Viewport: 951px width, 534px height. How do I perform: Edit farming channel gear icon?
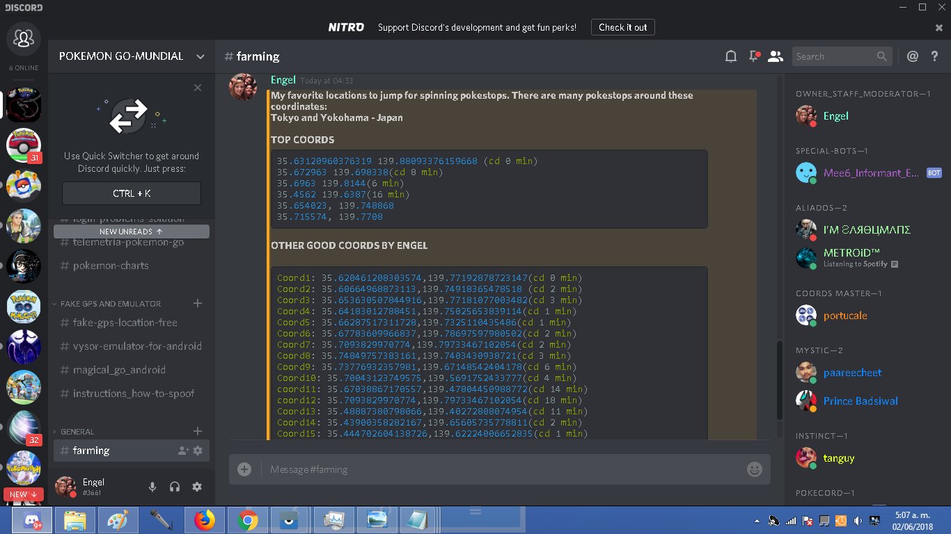coord(198,451)
